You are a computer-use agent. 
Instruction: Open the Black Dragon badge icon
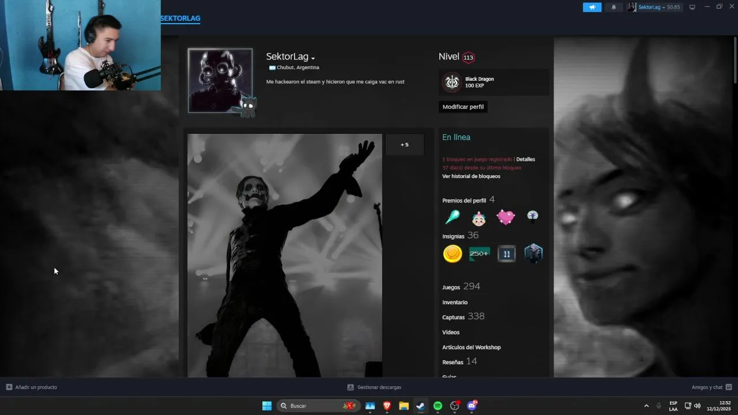point(452,82)
